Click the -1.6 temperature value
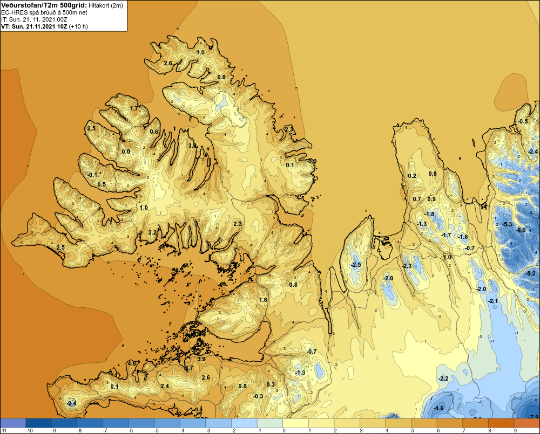Viewport: 540px width, 434px height. tap(463, 237)
